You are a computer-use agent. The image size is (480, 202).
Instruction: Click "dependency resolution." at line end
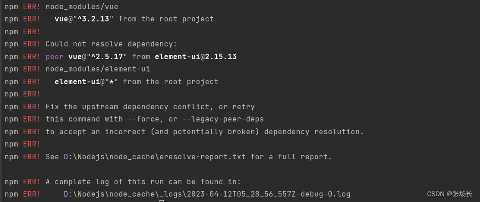(x=314, y=132)
